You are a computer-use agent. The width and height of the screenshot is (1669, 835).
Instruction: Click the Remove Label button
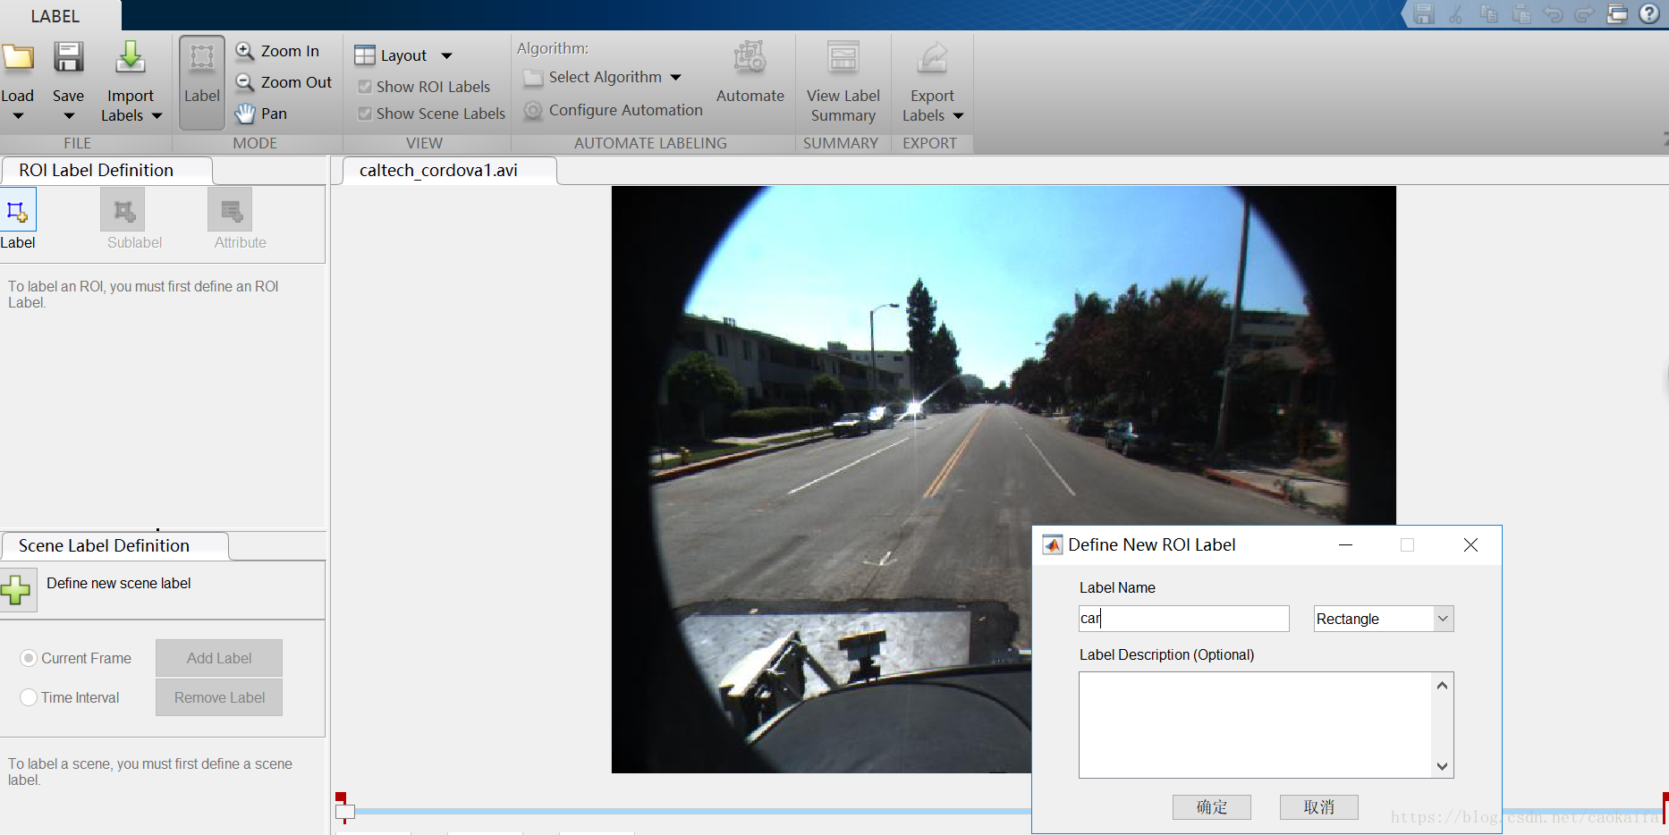click(219, 697)
